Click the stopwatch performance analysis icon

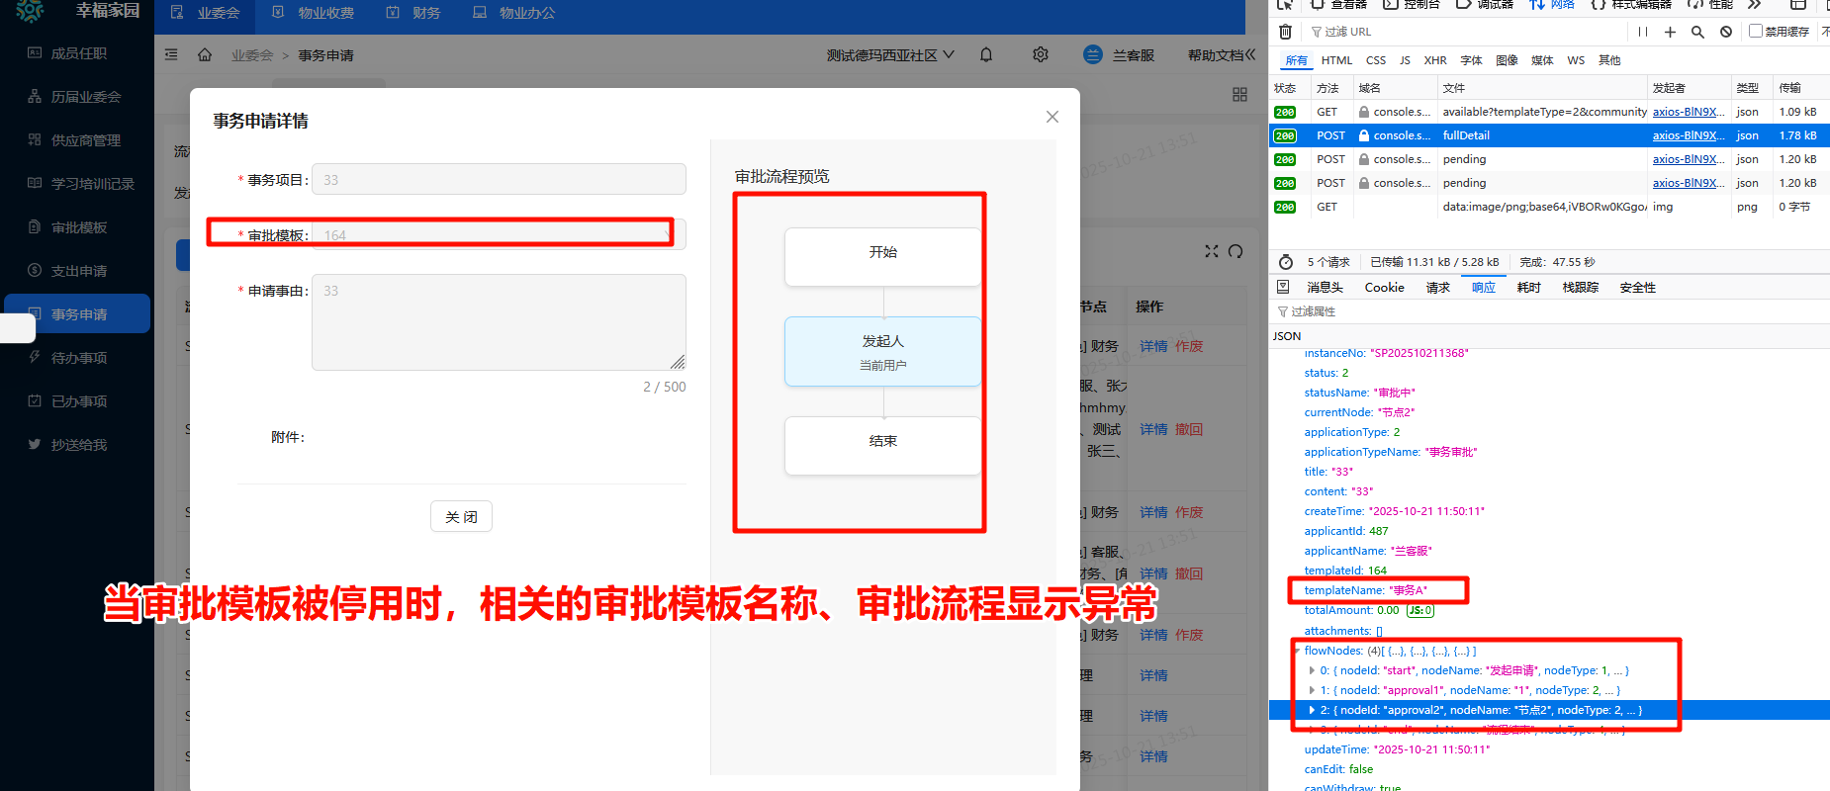tap(1286, 262)
